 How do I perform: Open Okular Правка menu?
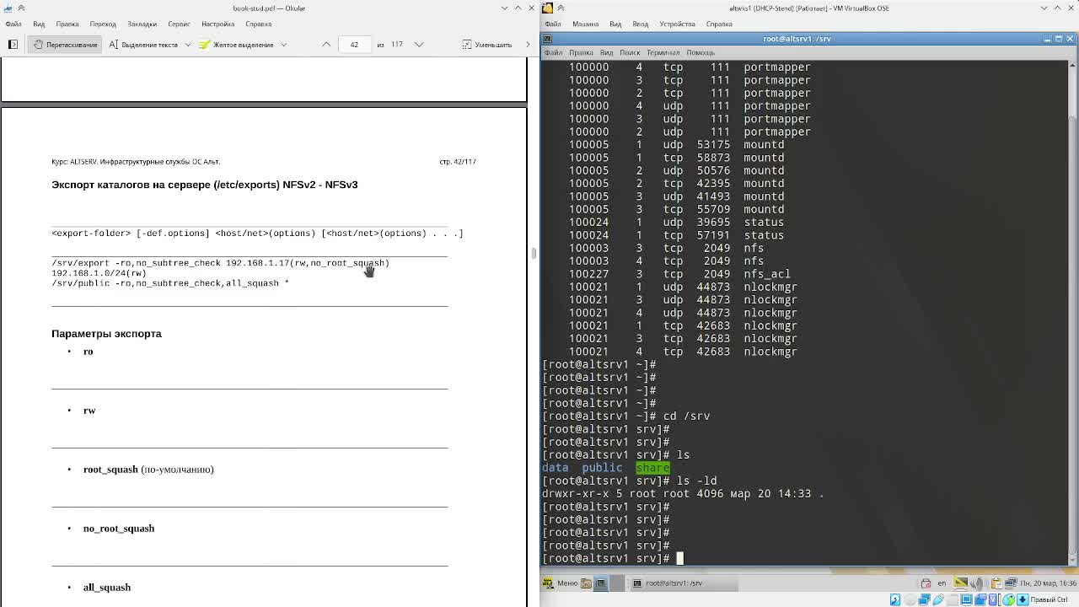pyautogui.click(x=67, y=24)
